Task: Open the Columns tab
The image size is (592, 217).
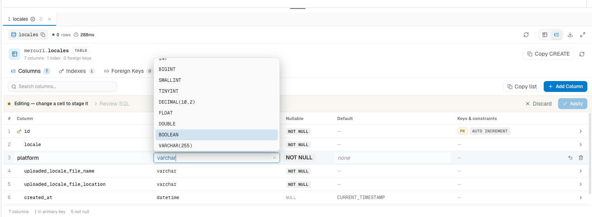Action: click(x=30, y=71)
